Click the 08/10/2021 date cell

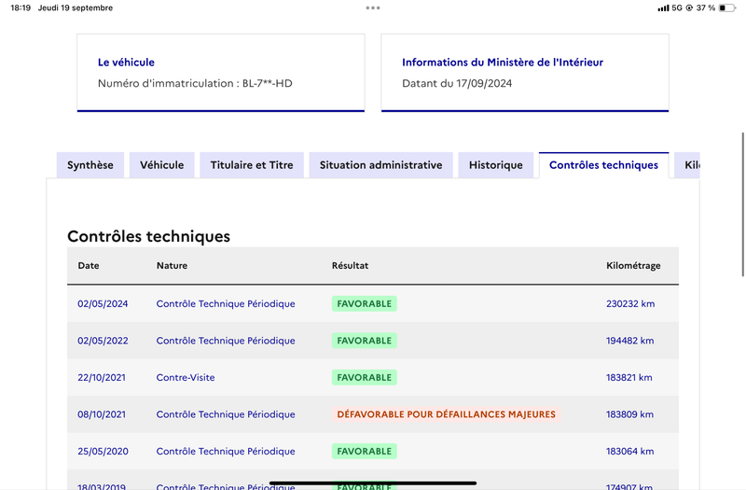pyautogui.click(x=102, y=414)
